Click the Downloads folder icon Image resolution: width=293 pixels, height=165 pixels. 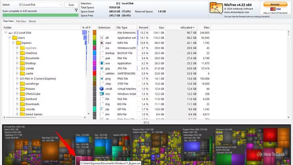click(x=22, y=104)
